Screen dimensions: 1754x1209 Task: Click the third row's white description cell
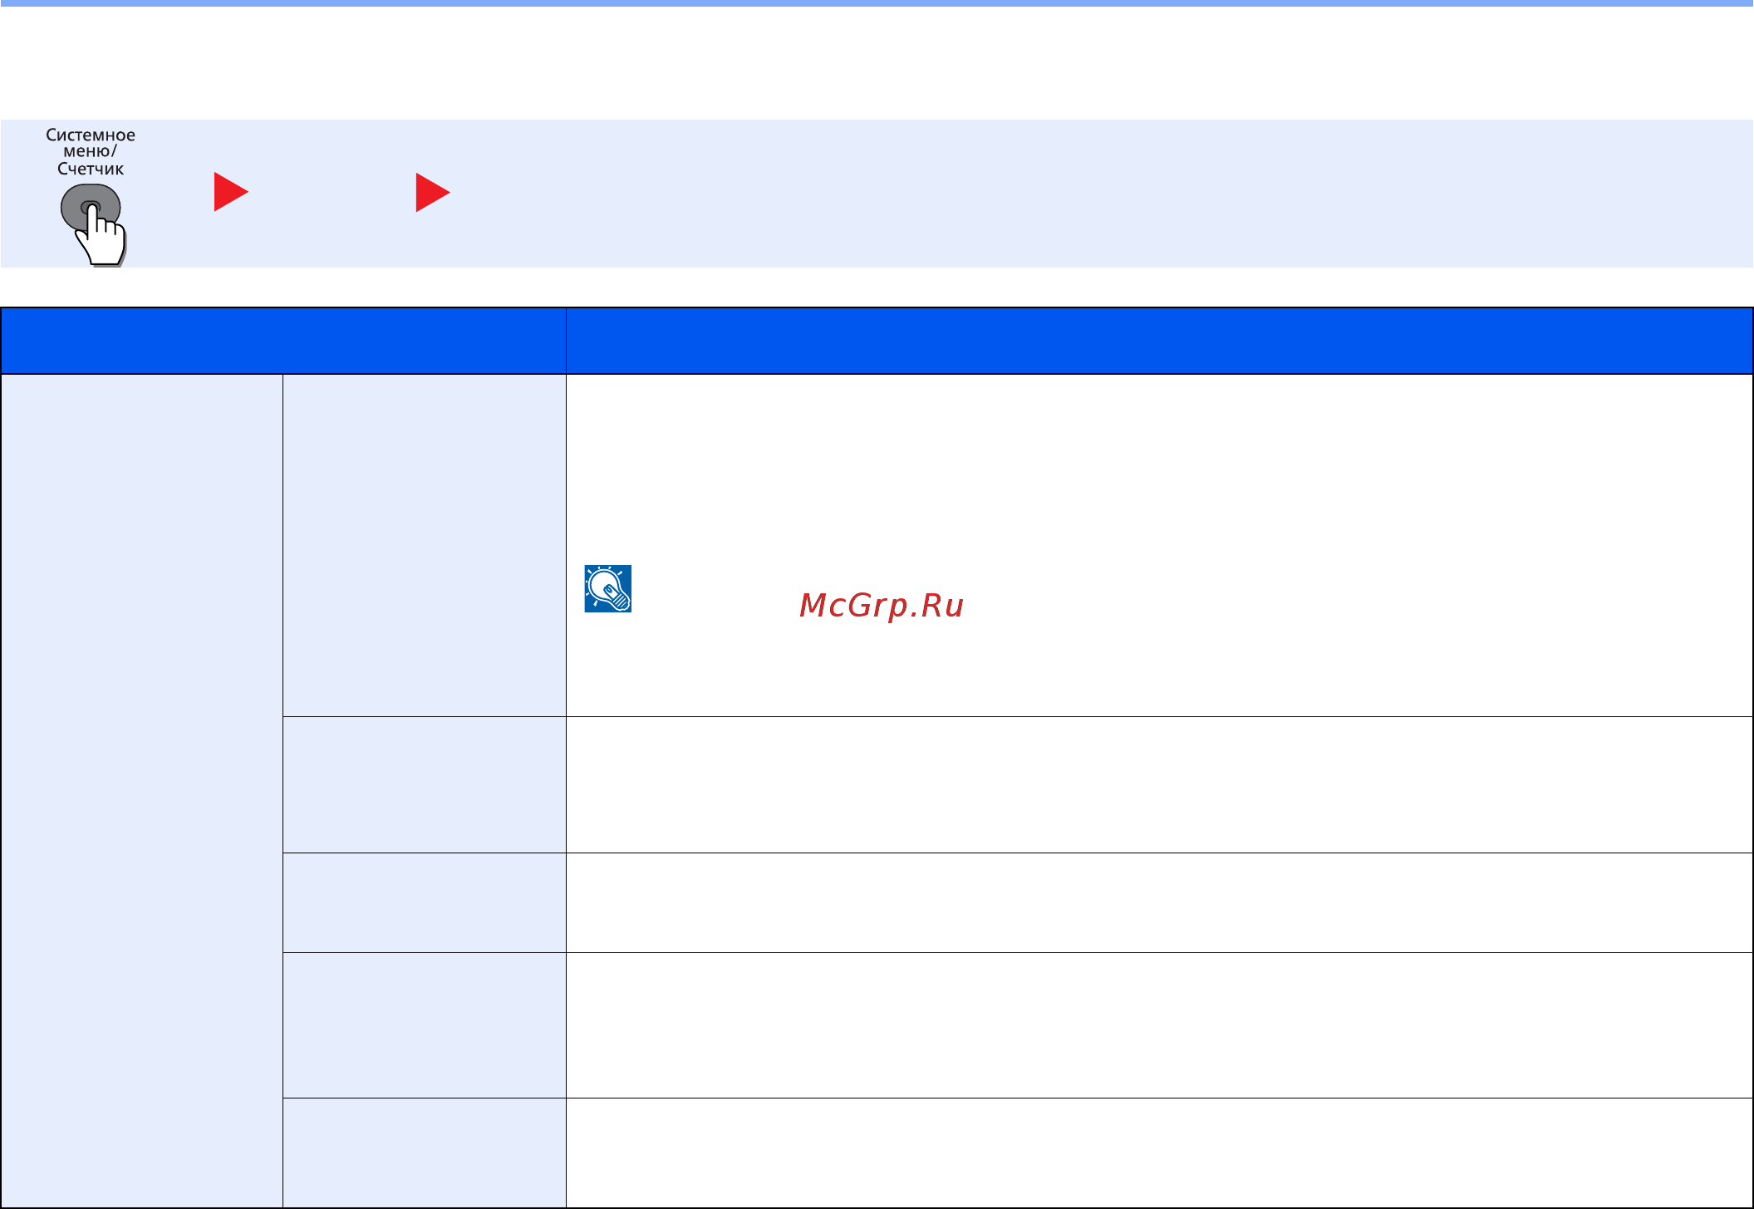1159,902
